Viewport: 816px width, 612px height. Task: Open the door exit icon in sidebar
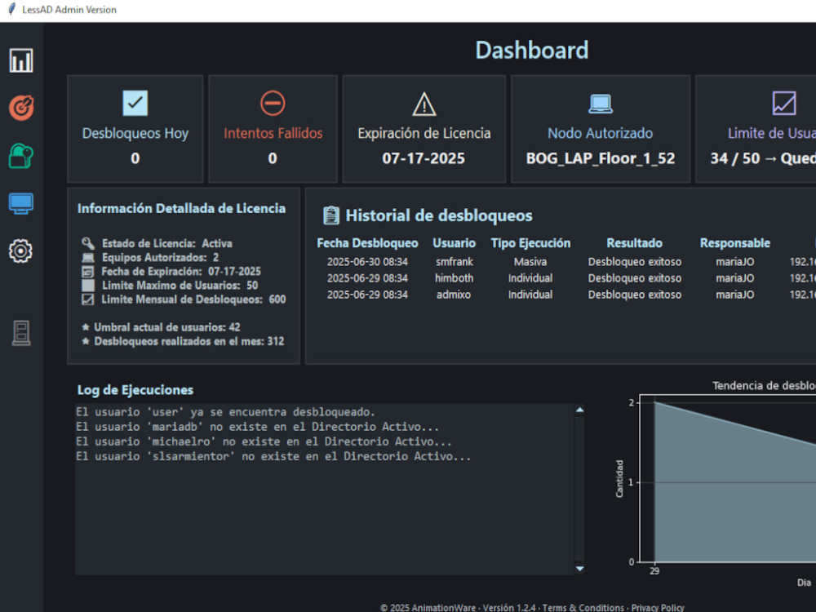(21, 334)
